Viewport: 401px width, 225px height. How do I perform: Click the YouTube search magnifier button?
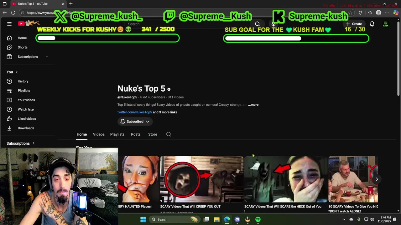pyautogui.click(x=258, y=24)
